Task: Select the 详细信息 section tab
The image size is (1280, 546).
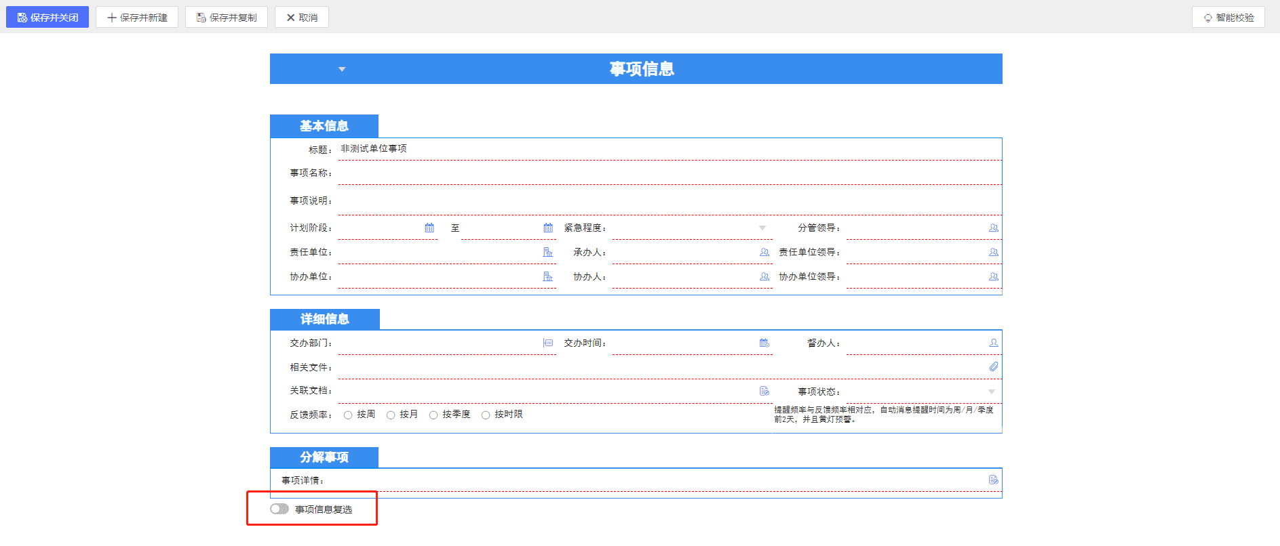Action: (325, 319)
